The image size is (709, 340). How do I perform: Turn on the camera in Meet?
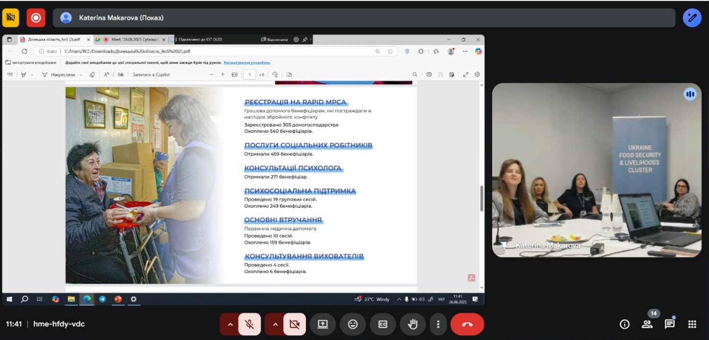click(x=294, y=324)
